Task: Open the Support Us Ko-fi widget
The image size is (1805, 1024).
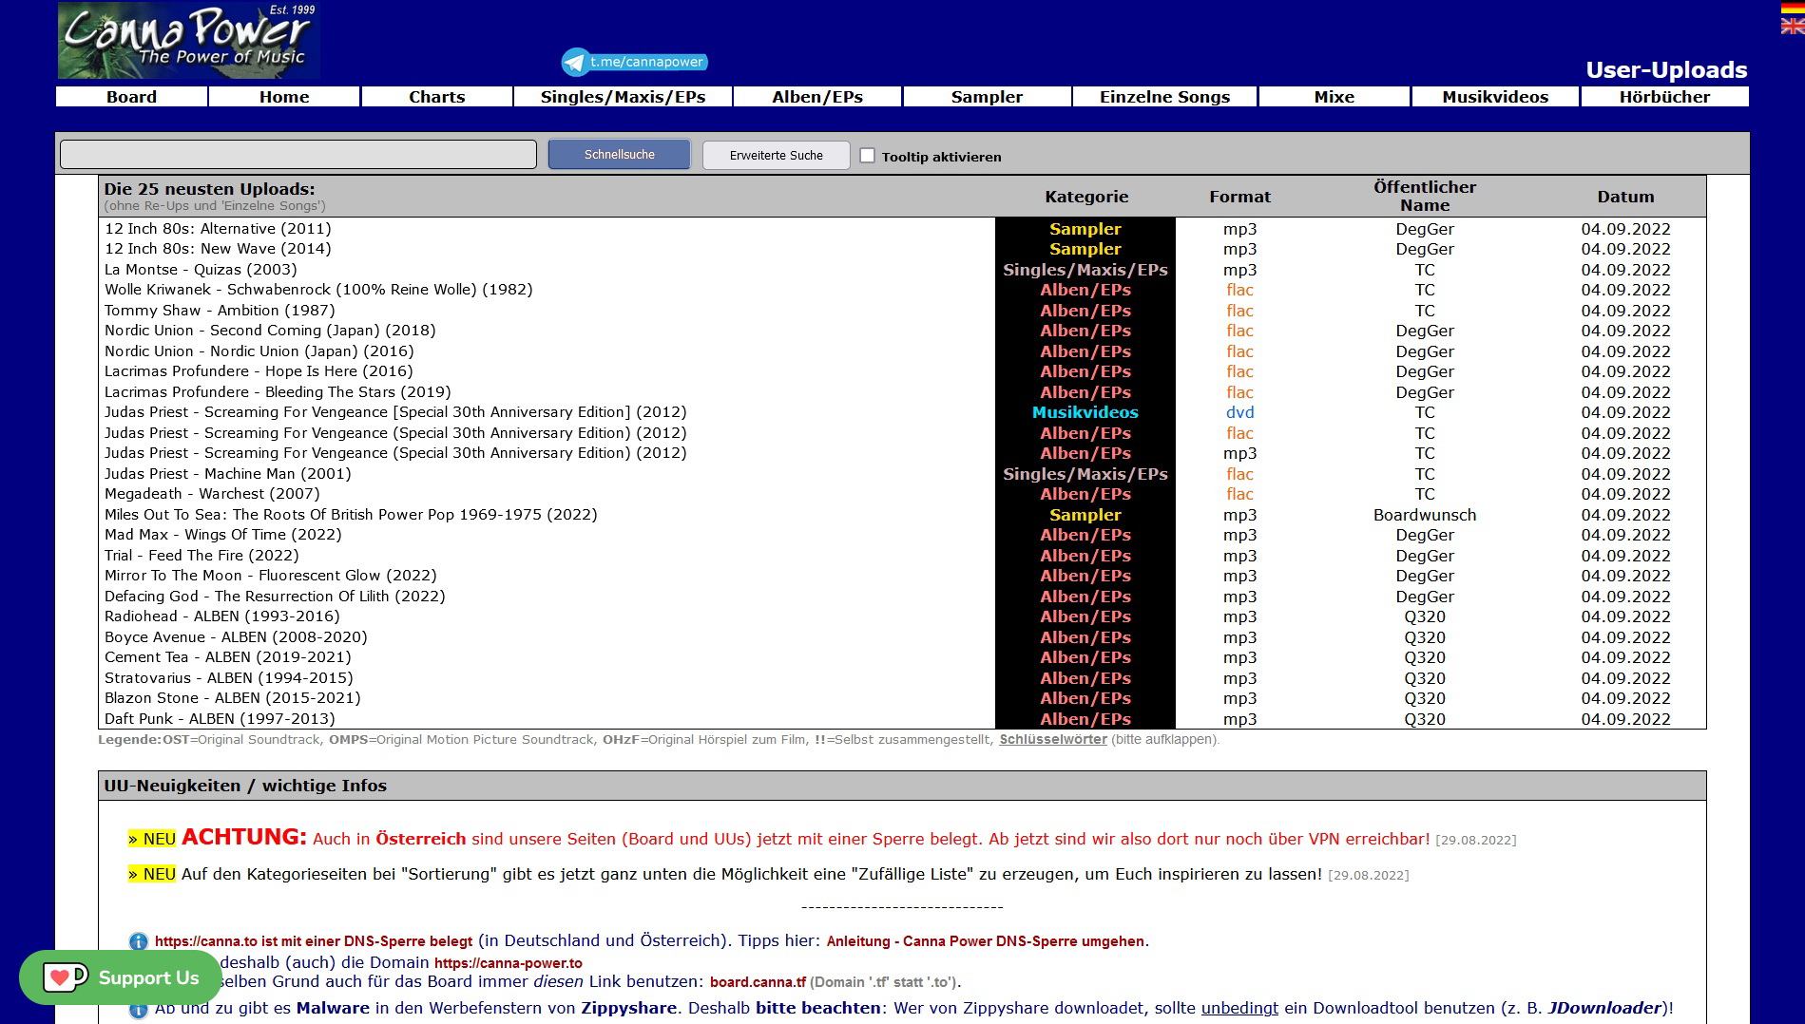Action: tap(120, 977)
